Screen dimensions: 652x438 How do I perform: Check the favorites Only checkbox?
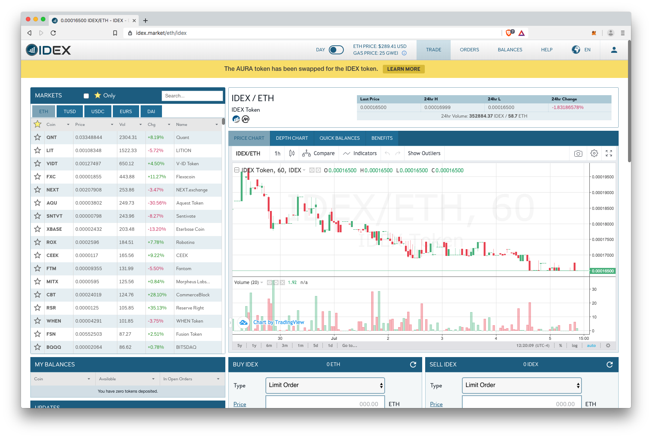86,96
